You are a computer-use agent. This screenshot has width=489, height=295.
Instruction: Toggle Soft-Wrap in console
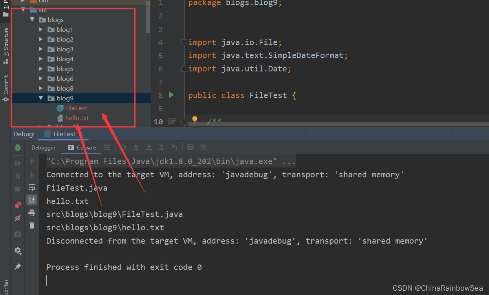click(x=32, y=188)
